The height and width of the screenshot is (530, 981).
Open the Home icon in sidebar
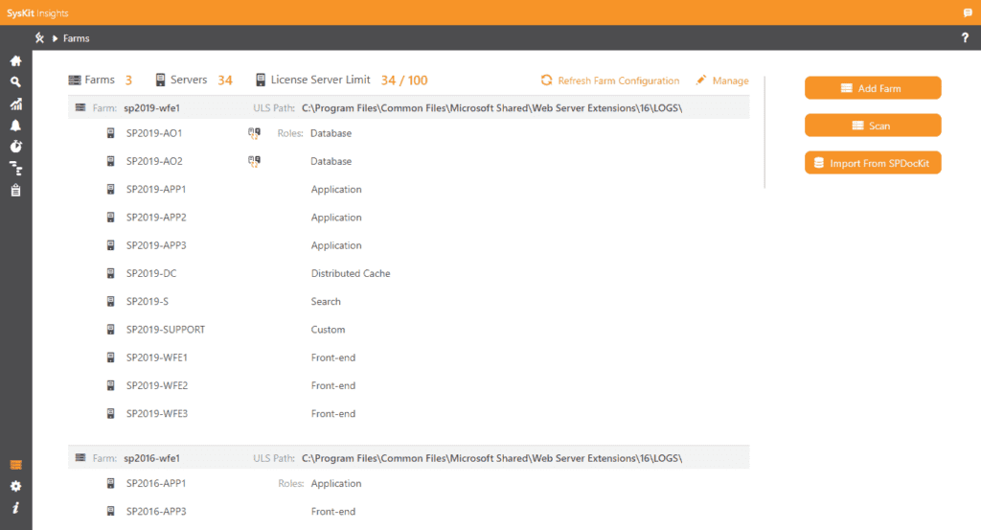click(x=15, y=60)
